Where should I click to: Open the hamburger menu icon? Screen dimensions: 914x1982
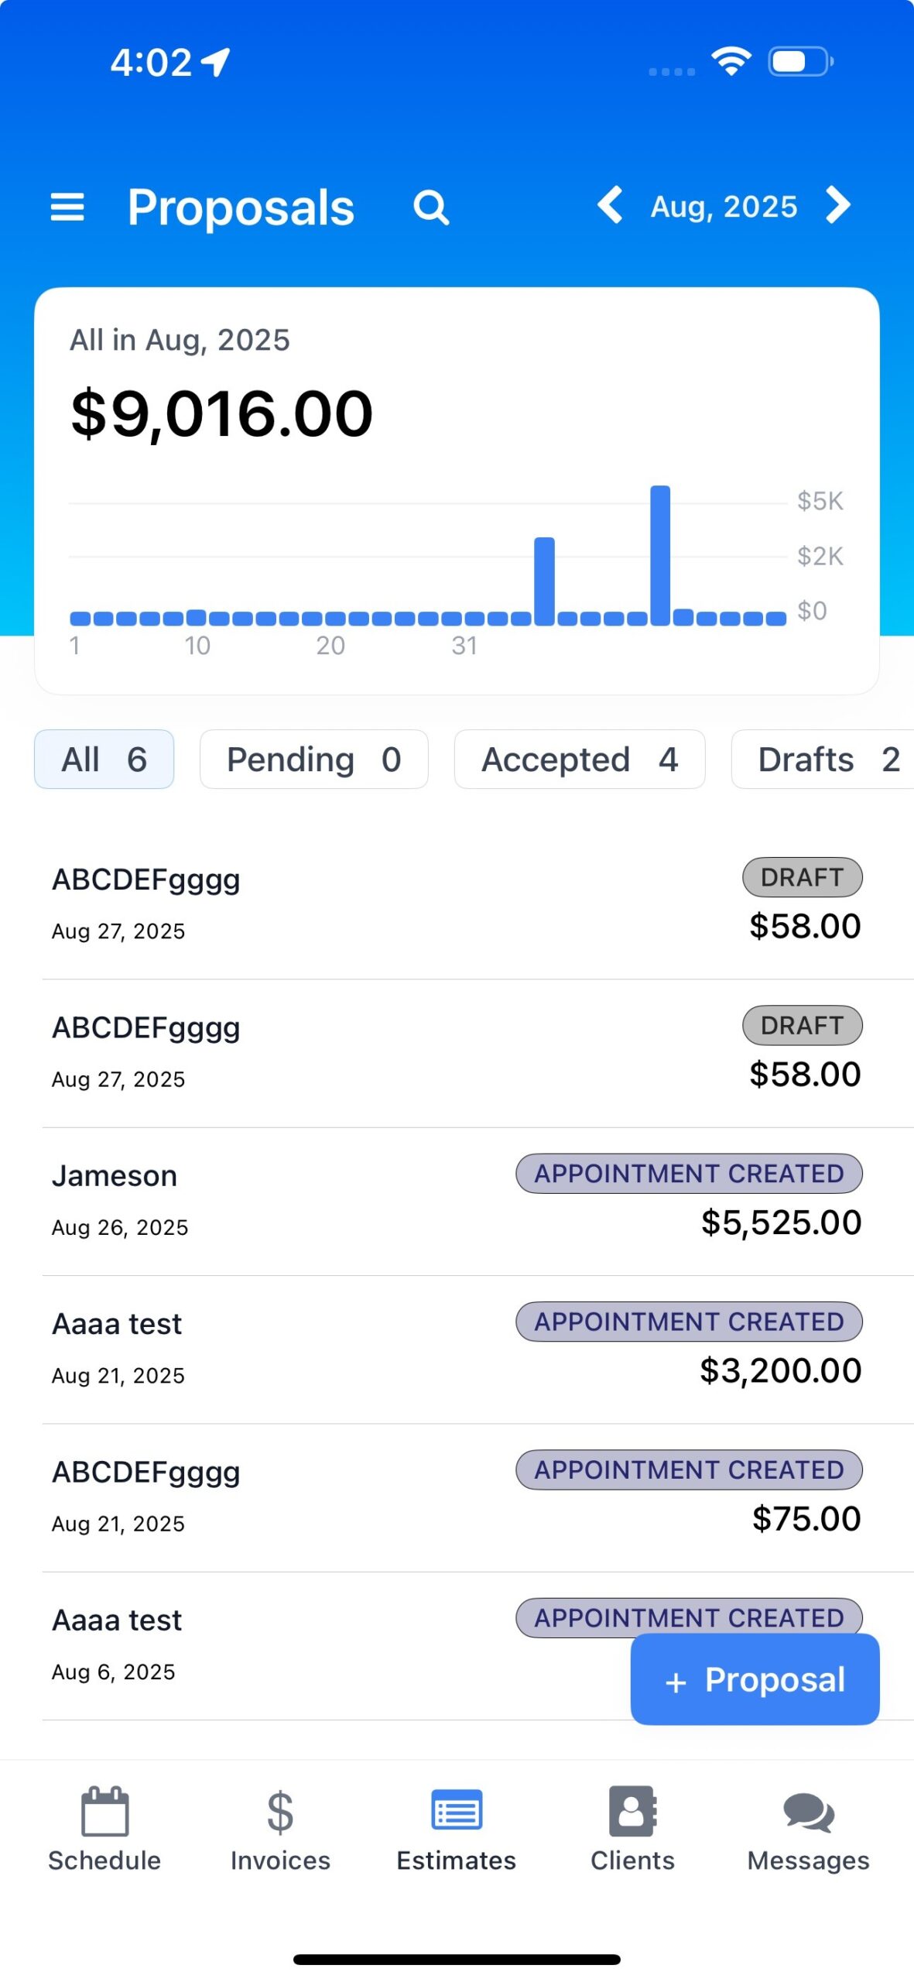pos(67,207)
